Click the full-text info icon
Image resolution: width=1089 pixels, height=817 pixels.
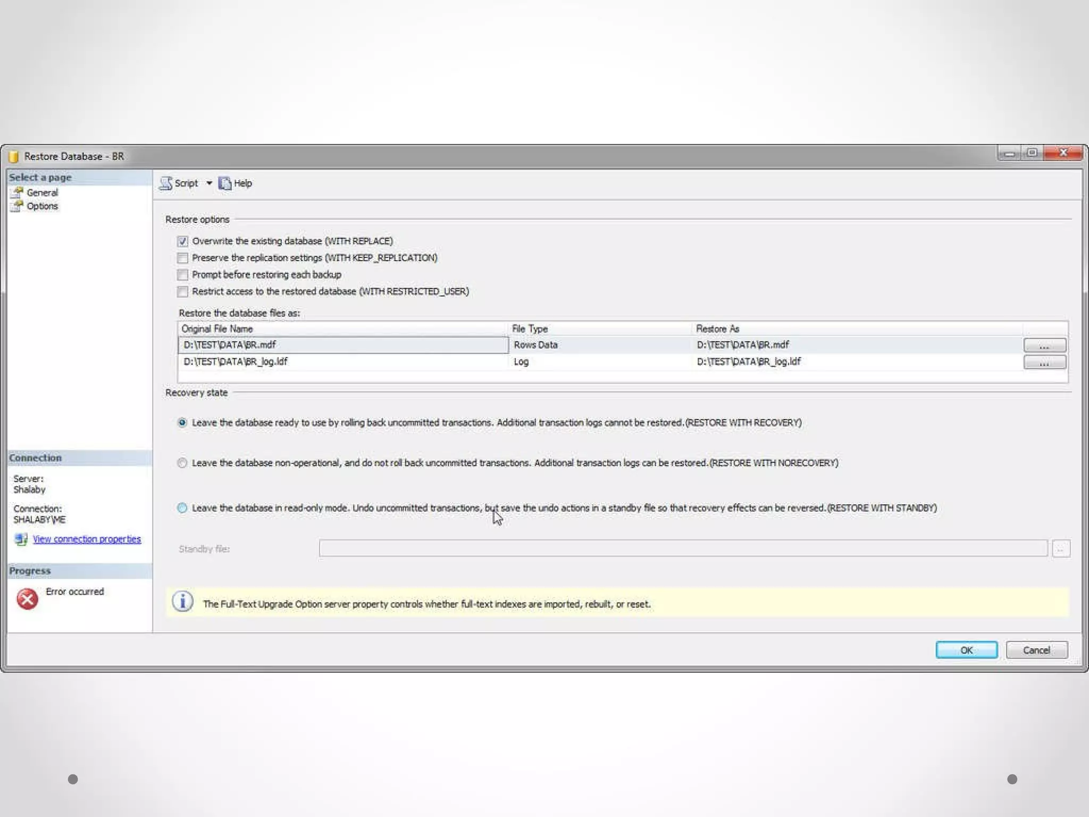182,602
